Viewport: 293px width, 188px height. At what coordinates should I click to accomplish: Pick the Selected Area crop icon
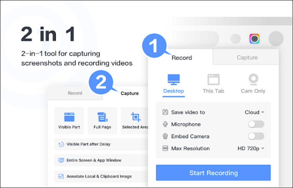click(x=135, y=117)
